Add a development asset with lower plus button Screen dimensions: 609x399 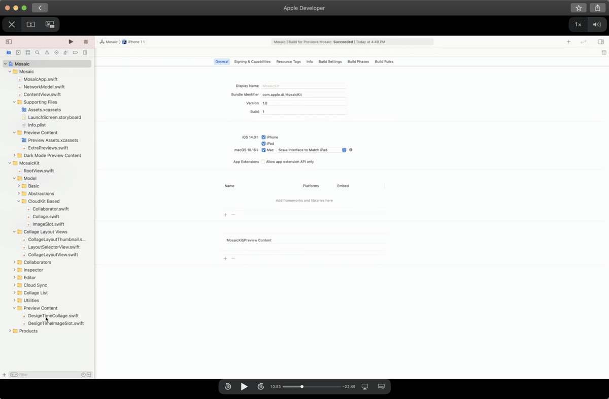[x=225, y=258]
